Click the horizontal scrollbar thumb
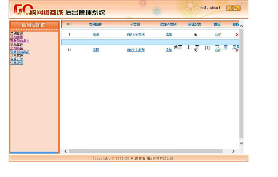This screenshot has width=278, height=177. click(x=146, y=151)
